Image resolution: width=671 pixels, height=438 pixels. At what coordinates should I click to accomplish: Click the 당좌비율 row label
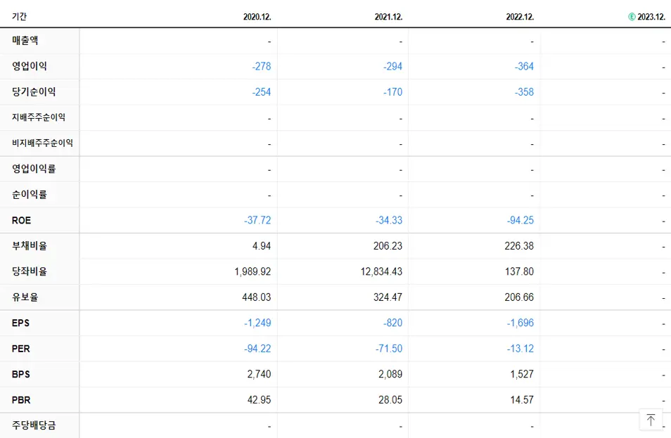click(30, 271)
